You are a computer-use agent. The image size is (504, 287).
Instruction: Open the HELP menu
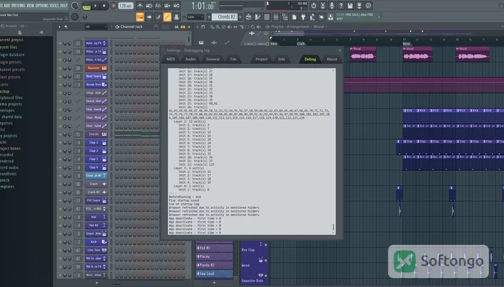click(64, 6)
